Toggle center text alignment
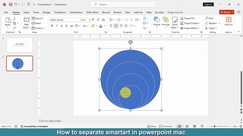Viewport: 243px width, 136px height. 116,26
